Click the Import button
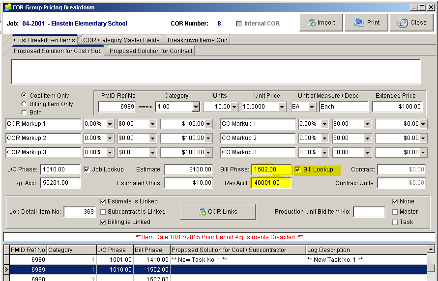Image resolution: width=438 pixels, height=281 pixels. [321, 23]
